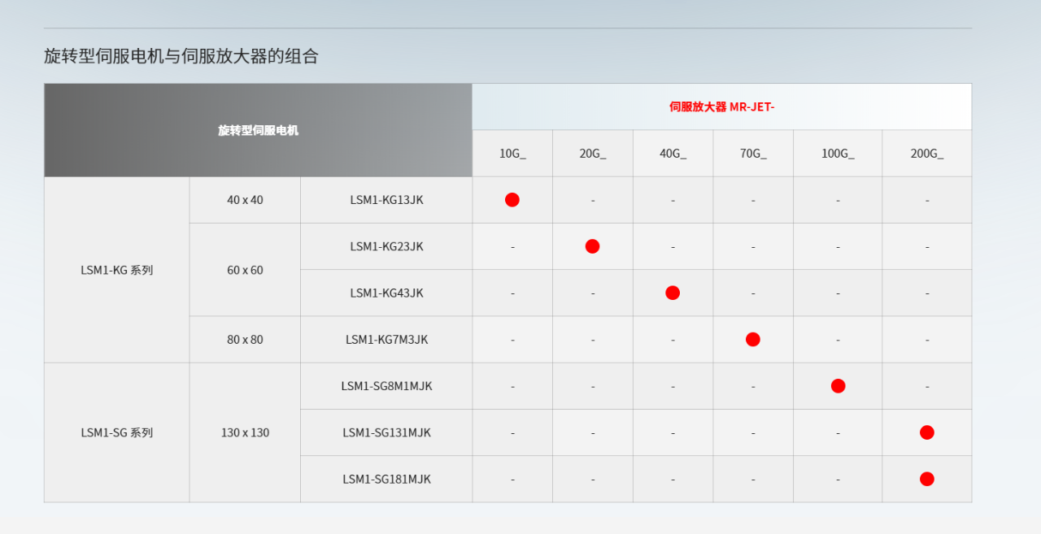Click the red dot in the LSM1-SG8M1MJK row
Screen dimensions: 1041x534
pos(838,386)
